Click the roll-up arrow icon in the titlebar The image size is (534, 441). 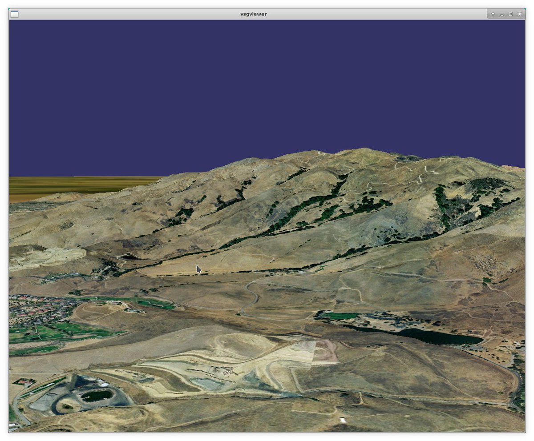pyautogui.click(x=493, y=14)
